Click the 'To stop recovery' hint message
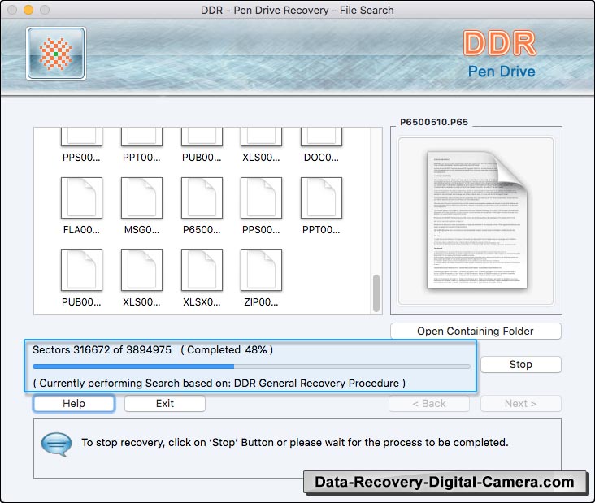The width and height of the screenshot is (595, 503). (295, 443)
